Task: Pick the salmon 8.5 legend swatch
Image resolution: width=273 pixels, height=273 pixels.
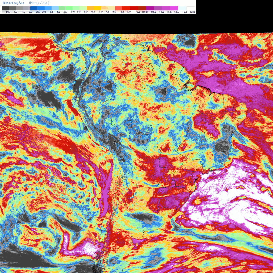Action: [x=119, y=8]
